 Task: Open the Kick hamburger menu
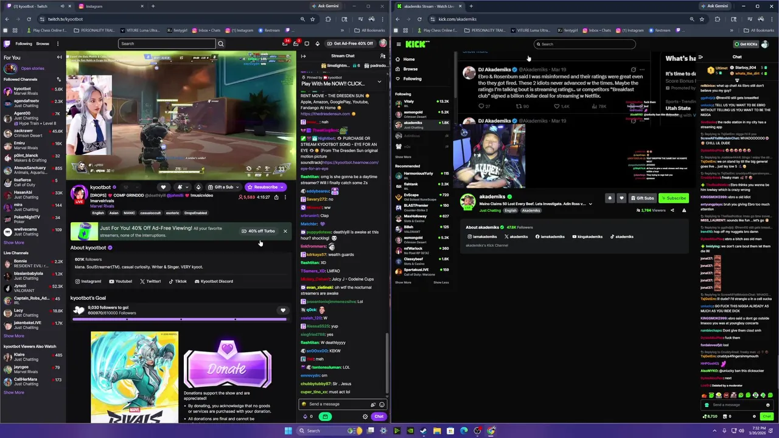coord(399,44)
